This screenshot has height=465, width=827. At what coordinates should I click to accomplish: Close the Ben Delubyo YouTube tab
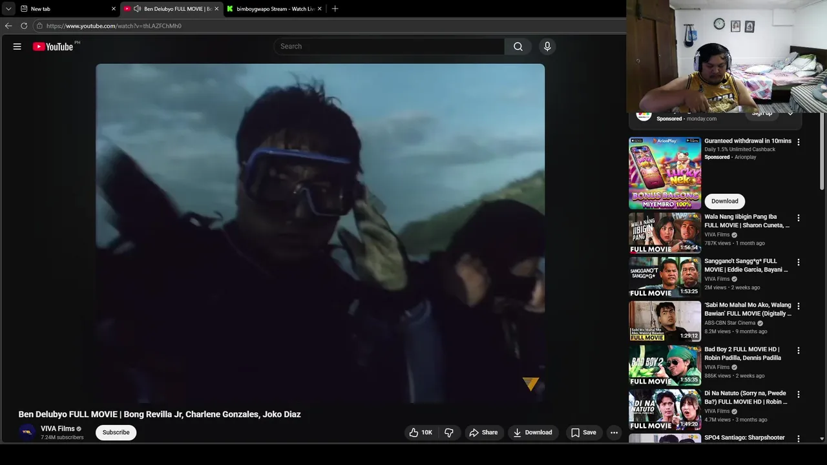[216, 9]
